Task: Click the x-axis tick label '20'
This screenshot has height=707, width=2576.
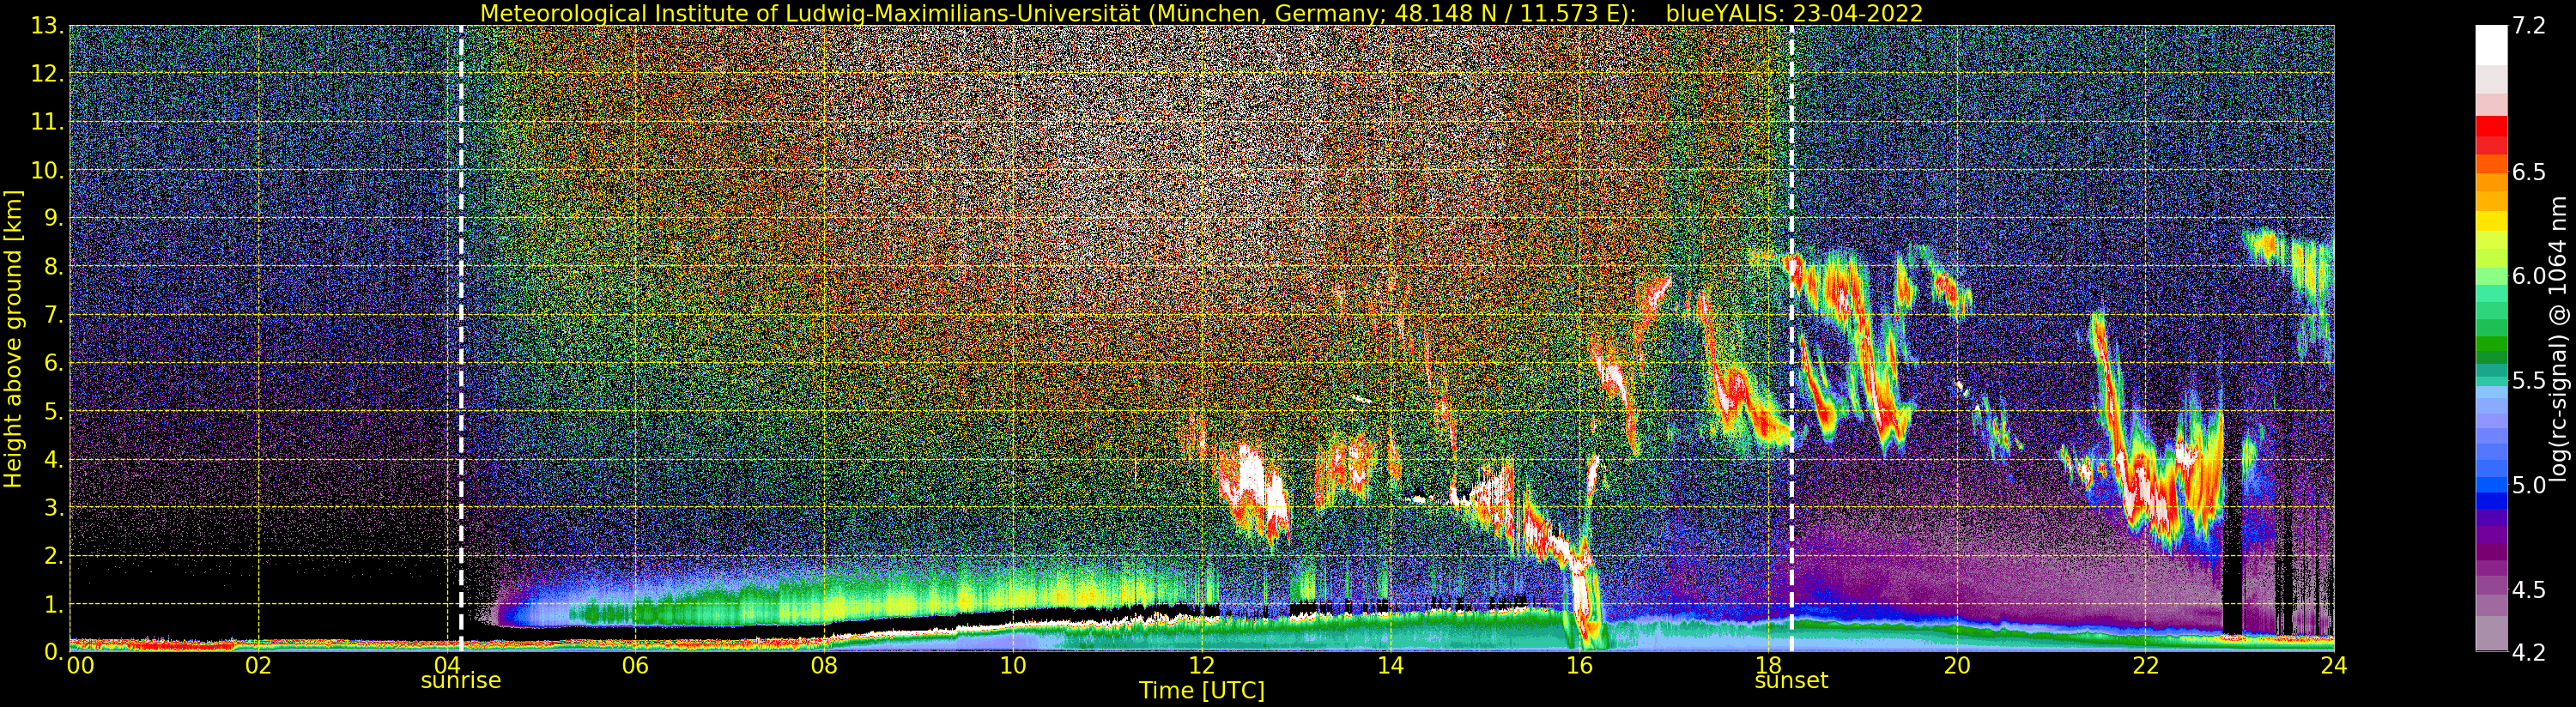Action: [1957, 665]
